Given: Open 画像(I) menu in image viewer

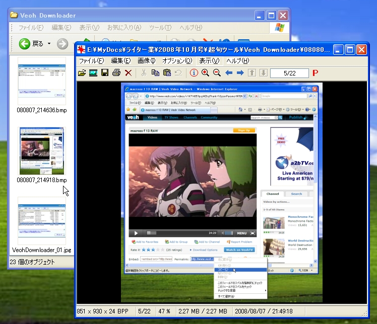Looking at the screenshot, I should (147, 61).
